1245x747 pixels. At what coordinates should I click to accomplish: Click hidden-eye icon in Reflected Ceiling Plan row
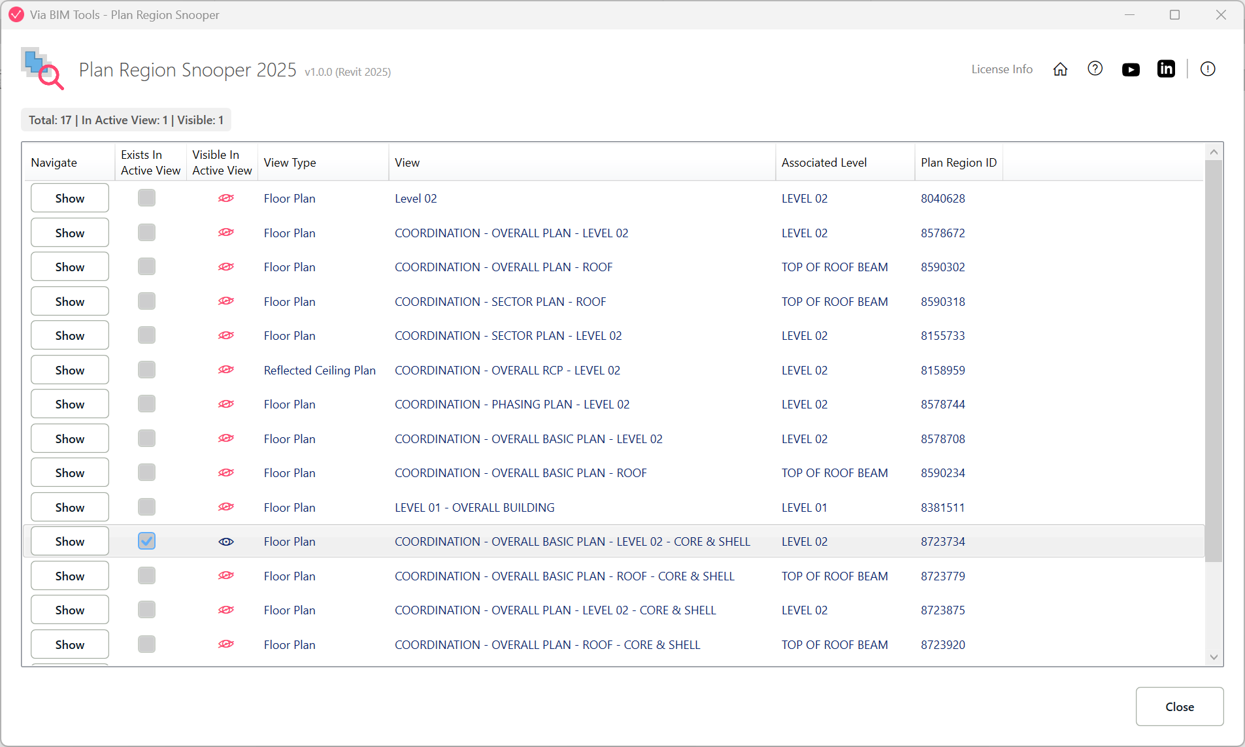226,370
